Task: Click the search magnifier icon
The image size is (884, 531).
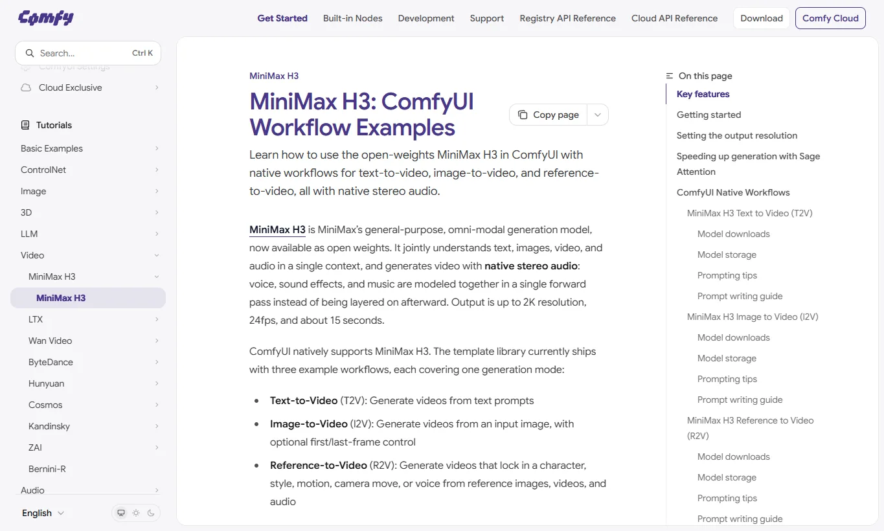Action: (29, 53)
